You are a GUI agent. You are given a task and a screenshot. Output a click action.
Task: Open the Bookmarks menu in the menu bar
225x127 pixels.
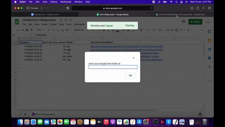click(66, 2)
